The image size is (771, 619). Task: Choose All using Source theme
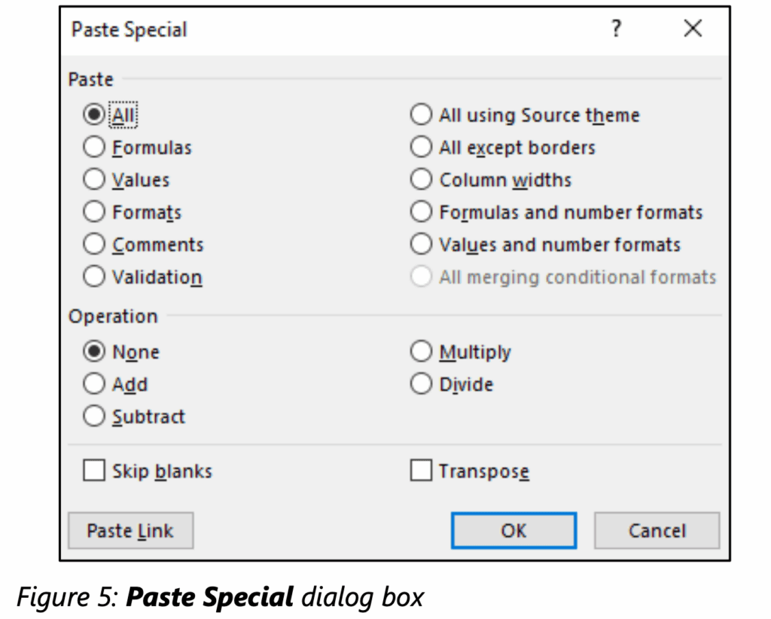pyautogui.click(x=421, y=115)
